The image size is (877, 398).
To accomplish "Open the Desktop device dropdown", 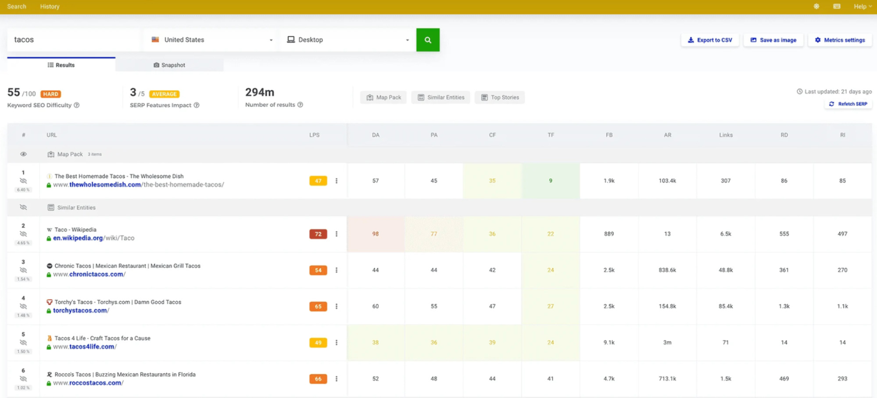I will (x=347, y=39).
